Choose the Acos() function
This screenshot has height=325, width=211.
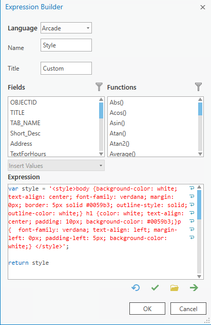118,113
